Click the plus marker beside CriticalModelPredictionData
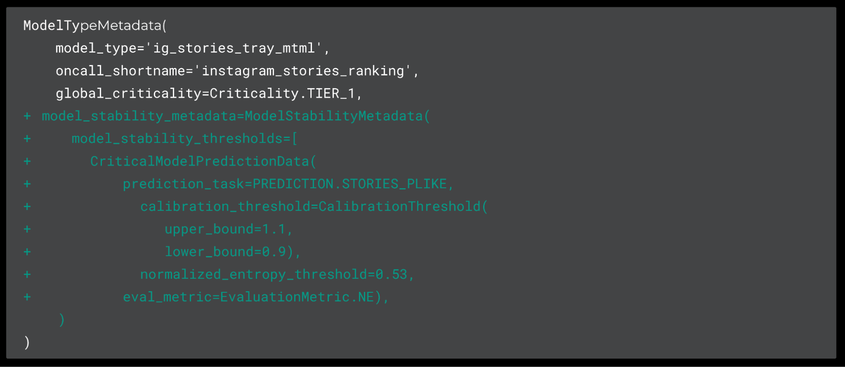This screenshot has width=845, height=367. pyautogui.click(x=27, y=162)
